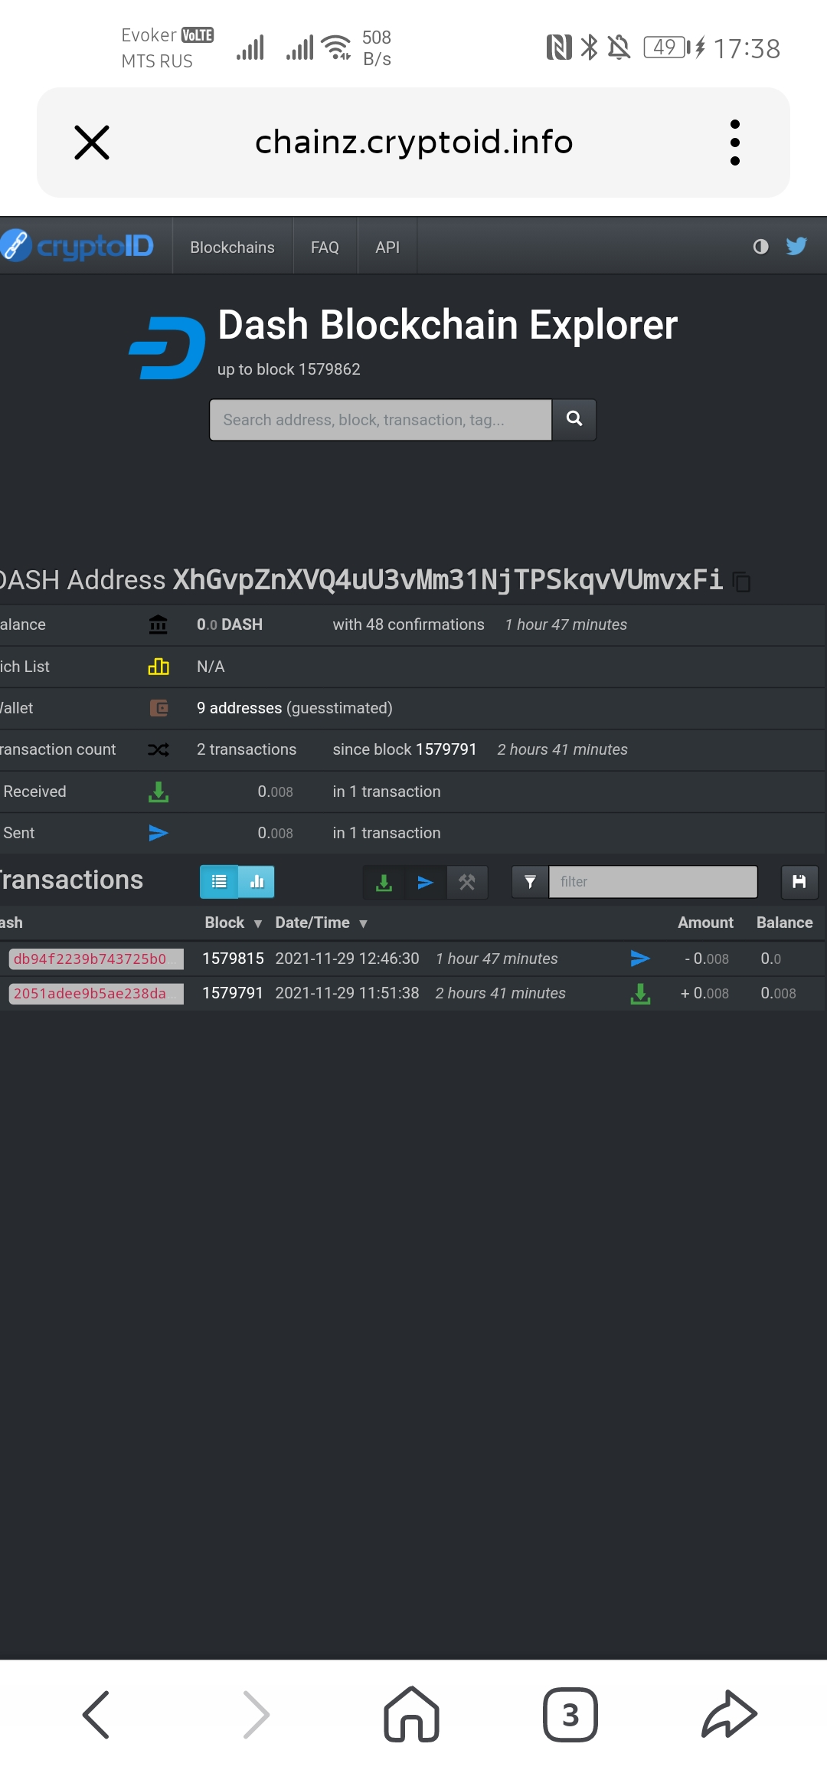Toggle dark/light theme contrast icon
827x1770 pixels.
pos(760,246)
